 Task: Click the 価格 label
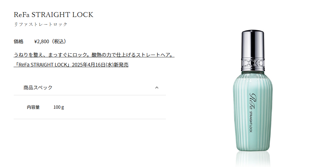click(18, 41)
